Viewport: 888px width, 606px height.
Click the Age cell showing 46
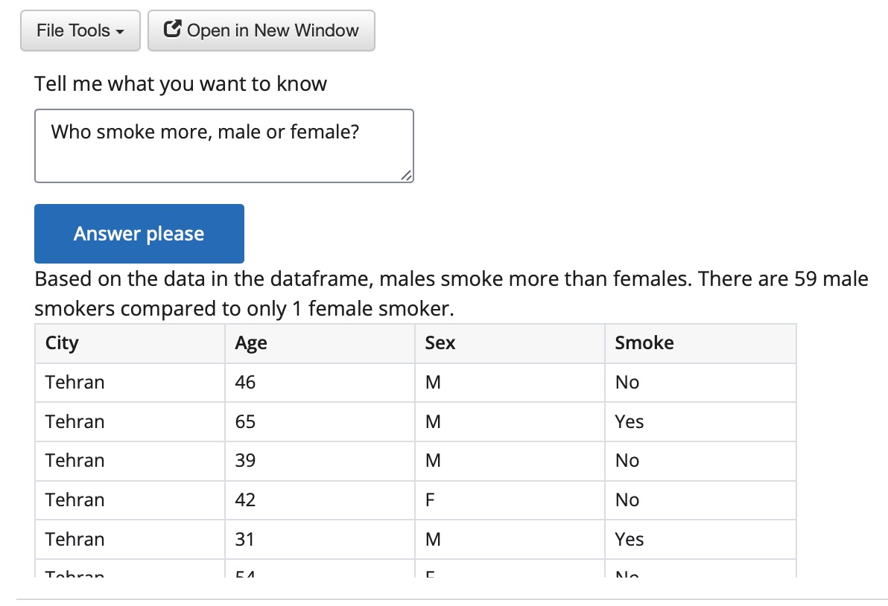point(245,383)
